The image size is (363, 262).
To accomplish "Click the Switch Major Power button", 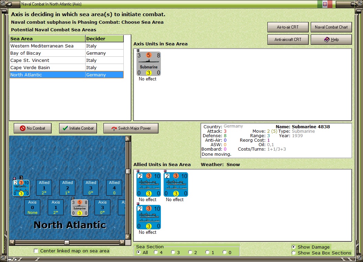I will (131, 128).
